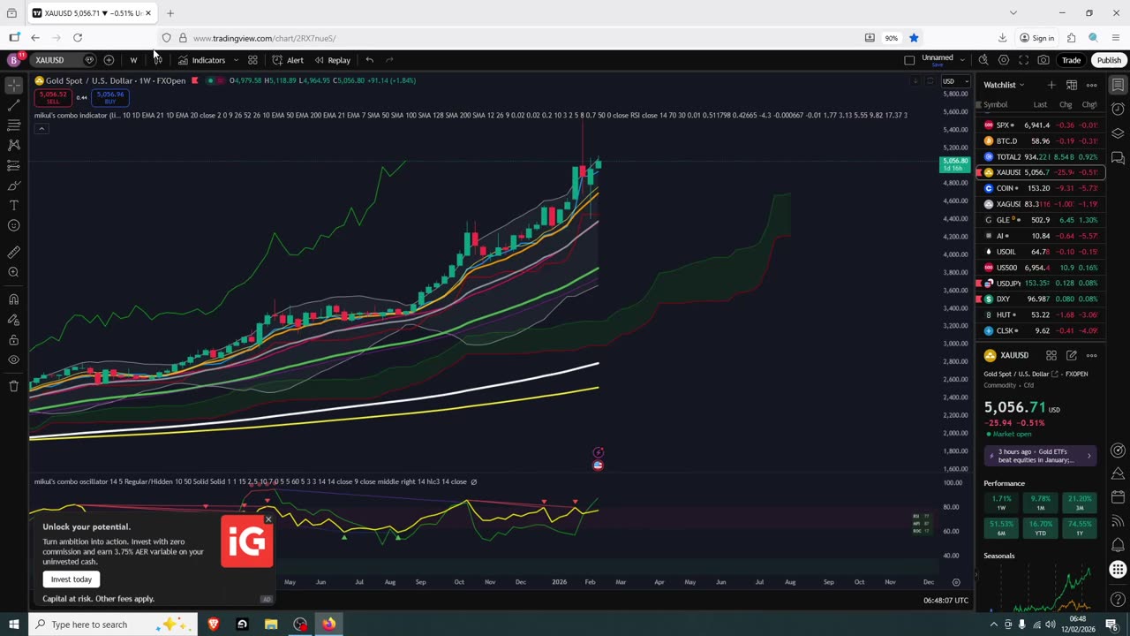The height and width of the screenshot is (636, 1130).
Task: Click the Publish button
Action: (x=1109, y=60)
